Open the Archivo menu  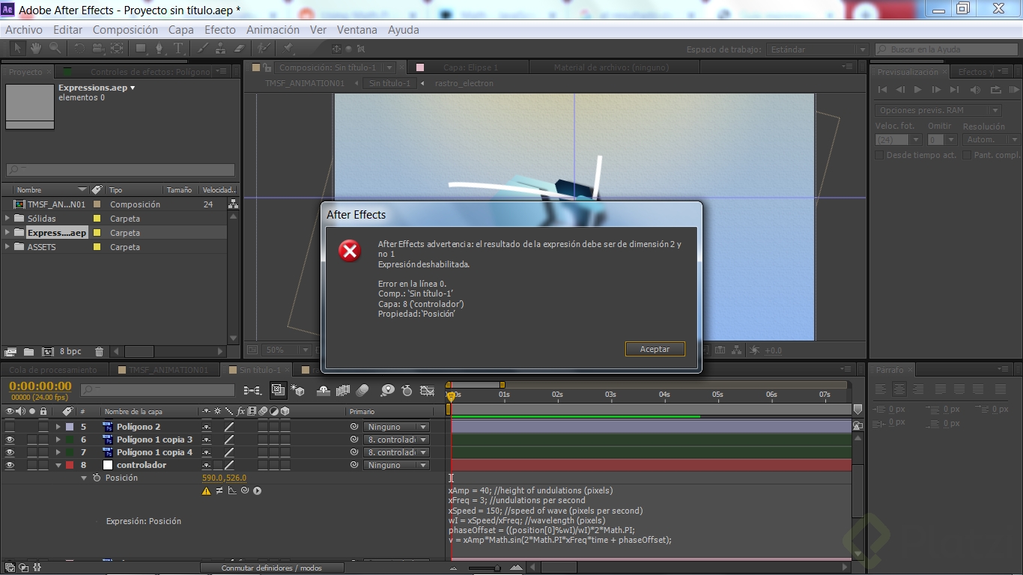24,30
